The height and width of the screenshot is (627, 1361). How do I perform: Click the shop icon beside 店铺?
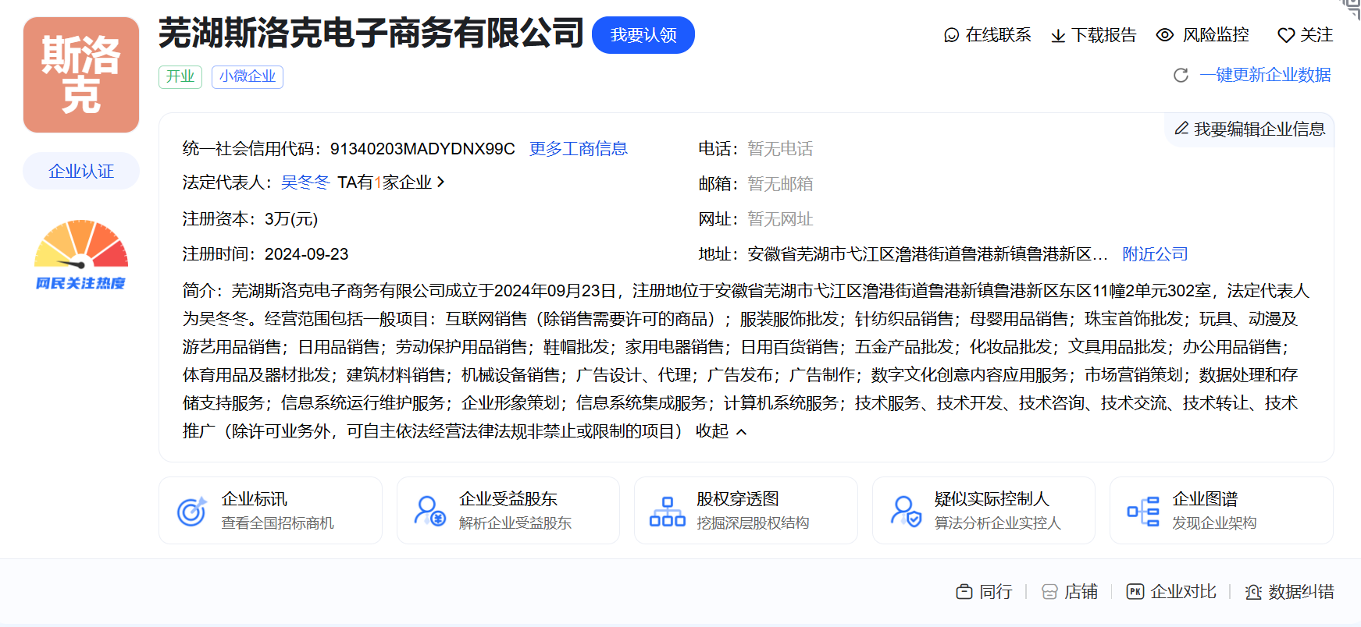(x=1049, y=592)
